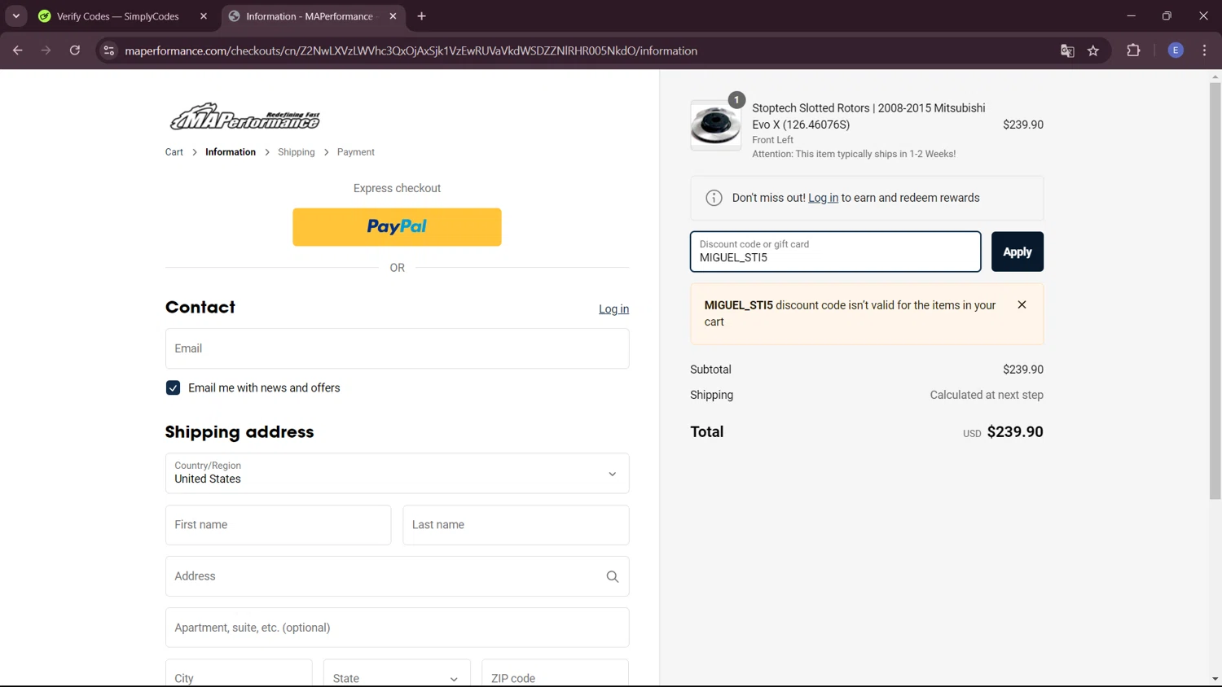This screenshot has height=687, width=1222.
Task: Open a new browser tab
Action: point(421,16)
